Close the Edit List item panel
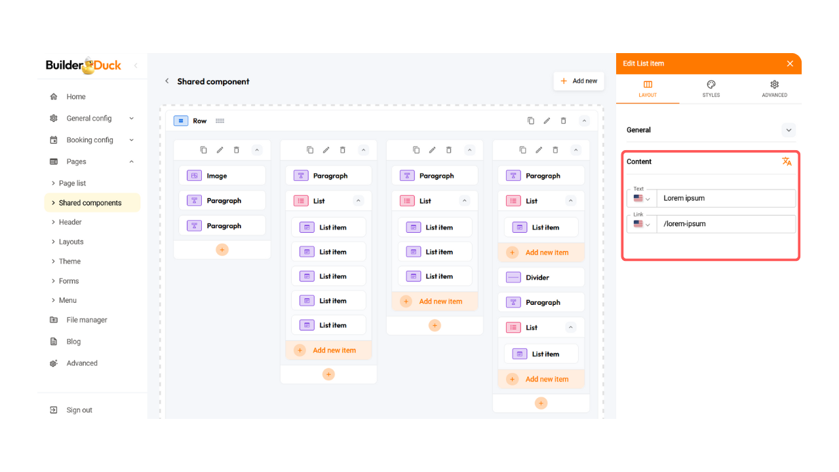Screen dimensions: 839x472 790,64
